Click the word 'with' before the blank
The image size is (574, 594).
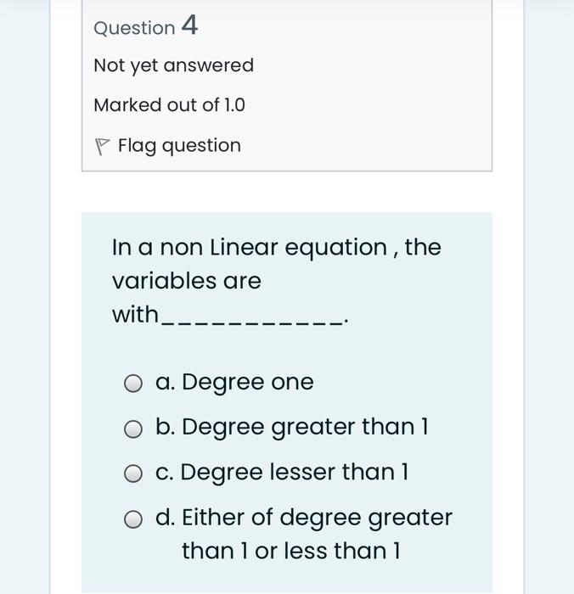135,315
